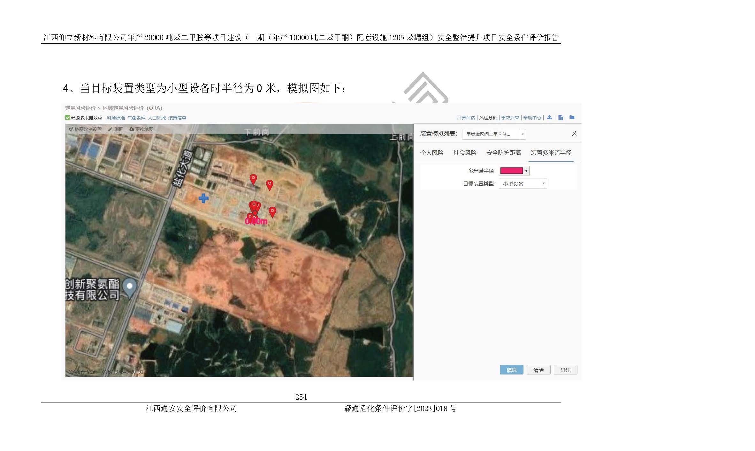
Task: Open the 多米诺半径 color picker arrow
Action: (526, 171)
